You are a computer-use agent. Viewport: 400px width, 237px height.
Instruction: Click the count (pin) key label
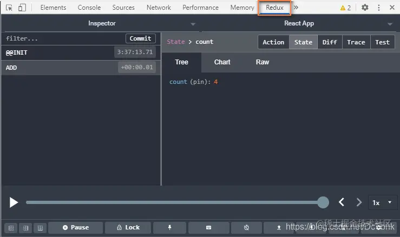pyautogui.click(x=190, y=82)
